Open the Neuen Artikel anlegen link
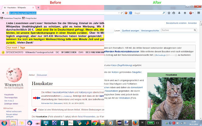 coord(12,116)
